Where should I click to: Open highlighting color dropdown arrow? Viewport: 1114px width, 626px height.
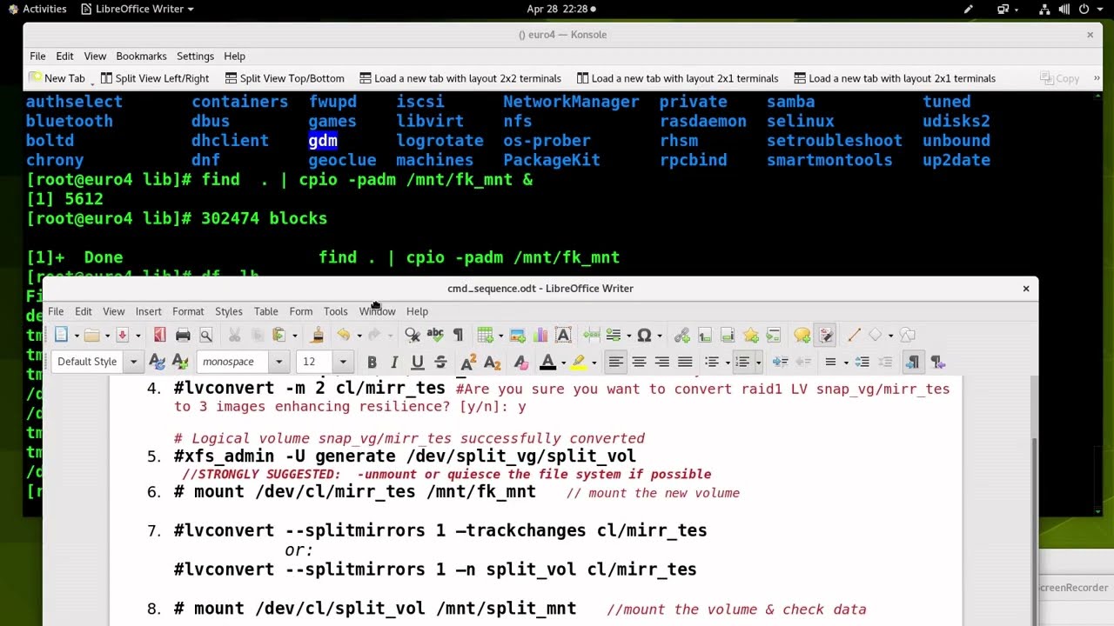click(594, 362)
